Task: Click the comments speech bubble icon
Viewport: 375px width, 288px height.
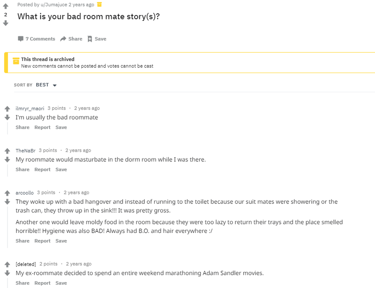Action: pos(21,39)
